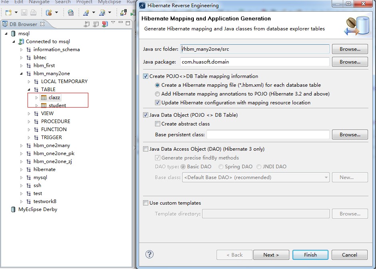The image size is (376, 269).
Task: Click the close connection icon in DB Browser
Action: (95, 24)
